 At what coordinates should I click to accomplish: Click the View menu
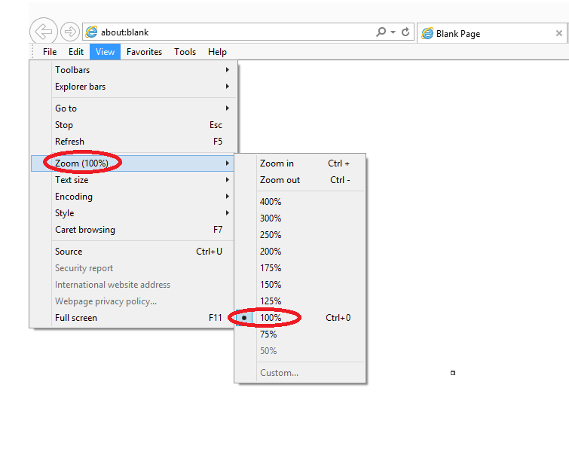pos(105,52)
